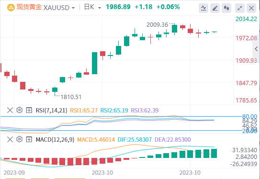Screen dimensions: 260x179
Task: Add indicator from the MACD panel plus icon
Action: coord(29,139)
